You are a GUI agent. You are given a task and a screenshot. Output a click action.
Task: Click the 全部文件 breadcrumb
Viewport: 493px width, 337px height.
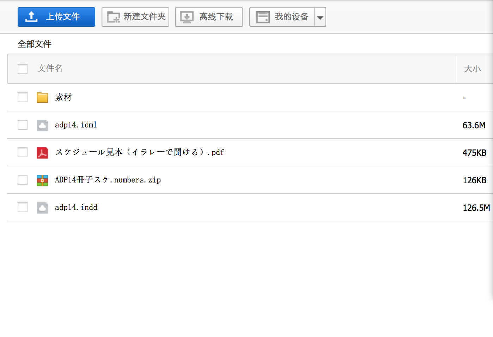(35, 44)
